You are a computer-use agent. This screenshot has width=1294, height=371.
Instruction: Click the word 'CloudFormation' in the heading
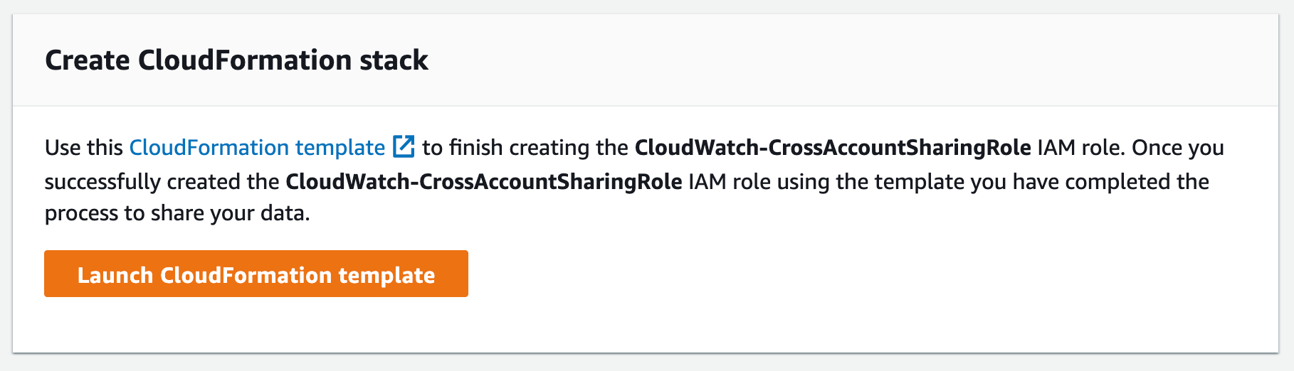245,60
